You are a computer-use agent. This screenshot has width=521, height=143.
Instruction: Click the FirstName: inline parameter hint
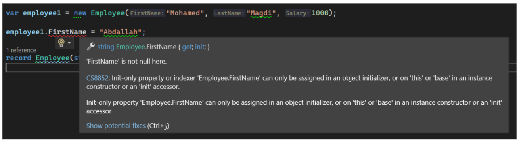point(147,13)
